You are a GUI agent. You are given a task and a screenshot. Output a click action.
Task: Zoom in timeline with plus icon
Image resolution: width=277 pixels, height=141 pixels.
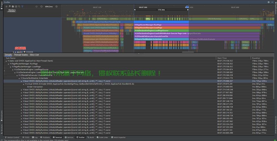(x=57, y=6)
